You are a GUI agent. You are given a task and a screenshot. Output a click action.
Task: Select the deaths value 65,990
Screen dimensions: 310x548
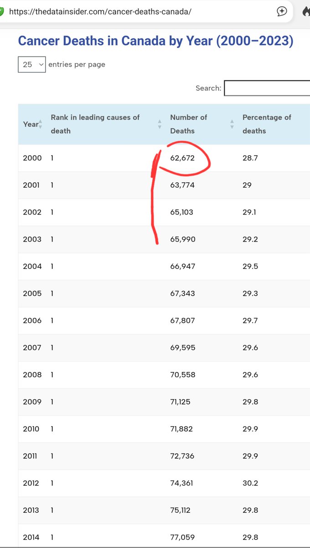183,239
